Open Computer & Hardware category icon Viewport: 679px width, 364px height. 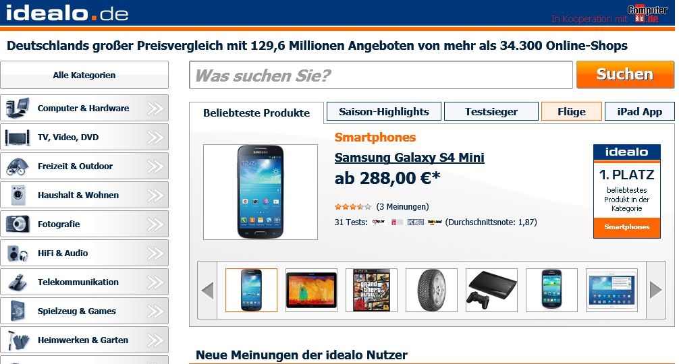18,108
